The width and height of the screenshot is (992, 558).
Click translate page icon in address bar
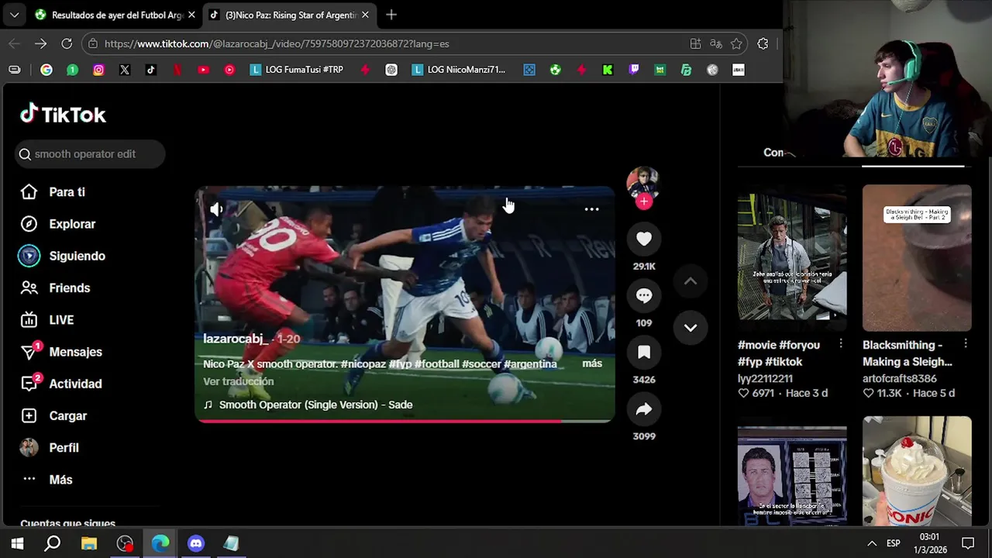(716, 44)
